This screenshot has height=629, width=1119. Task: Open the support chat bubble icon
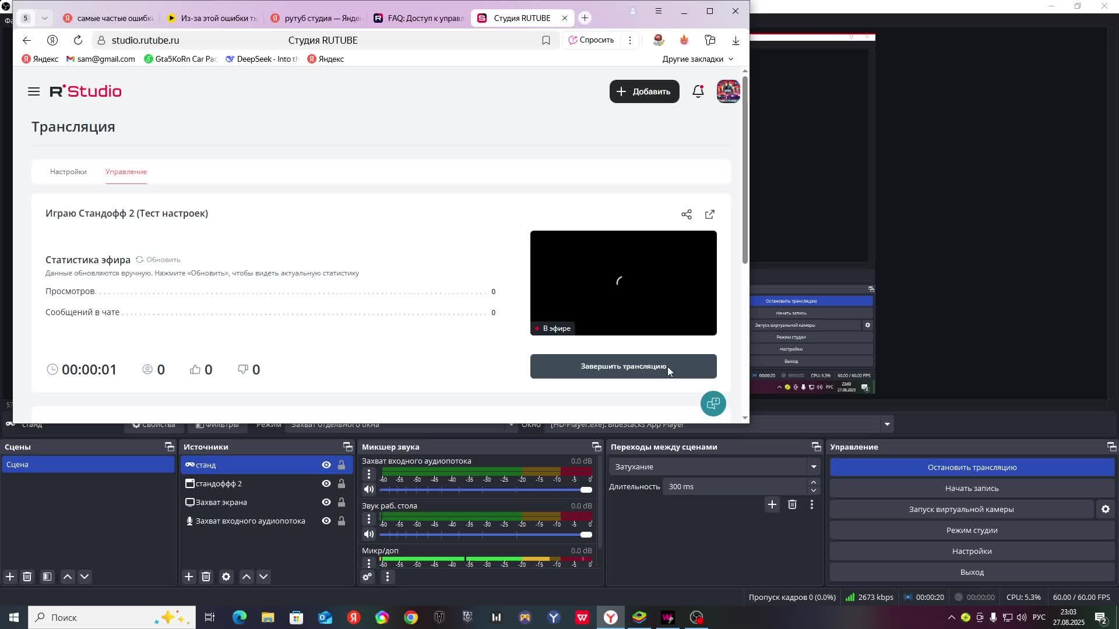[713, 404]
